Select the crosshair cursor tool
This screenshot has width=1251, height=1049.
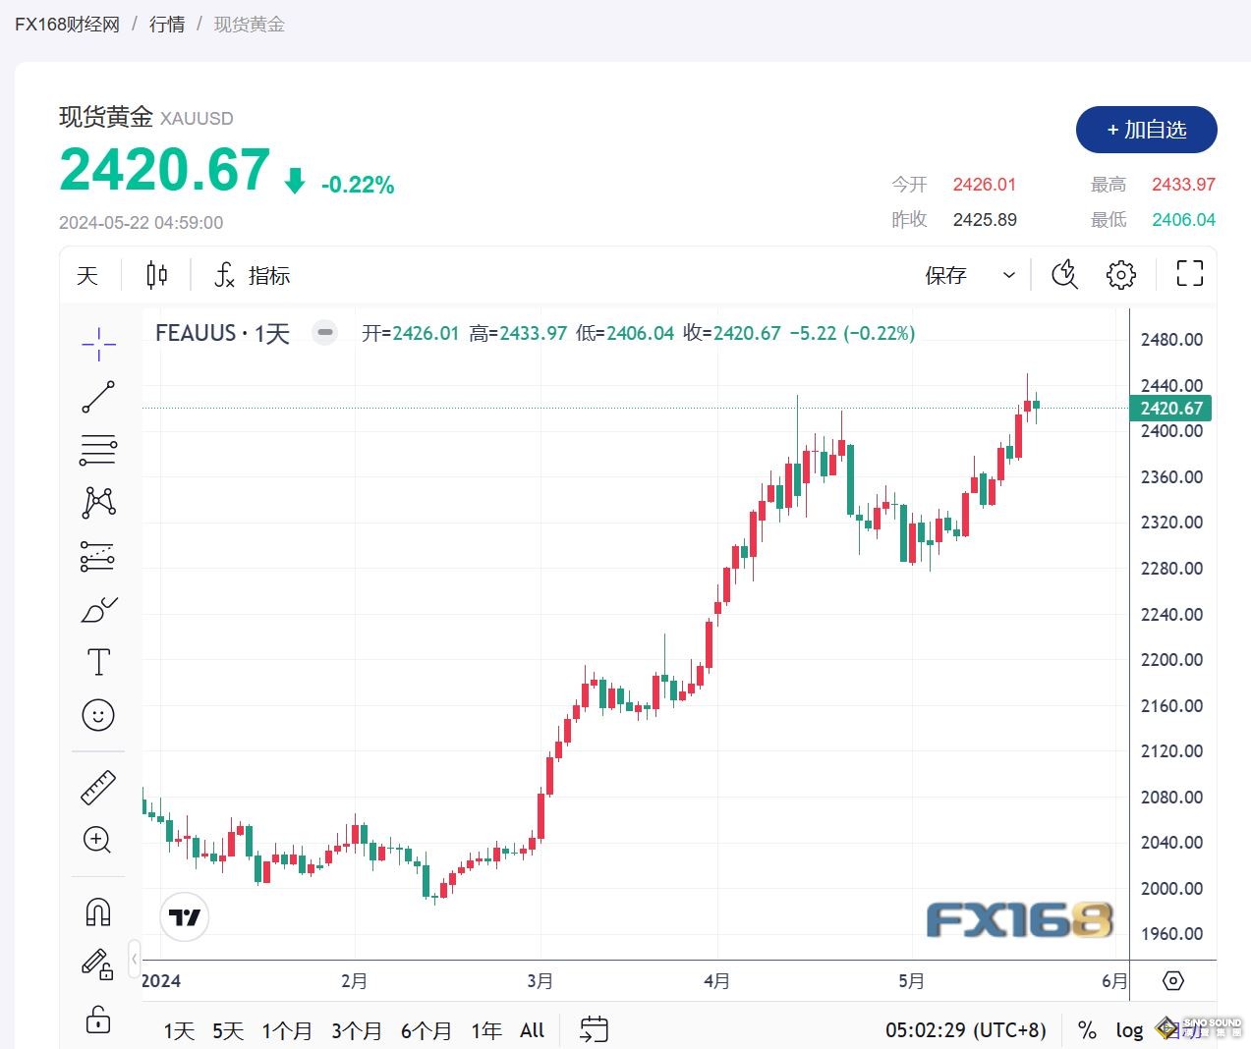(x=97, y=345)
